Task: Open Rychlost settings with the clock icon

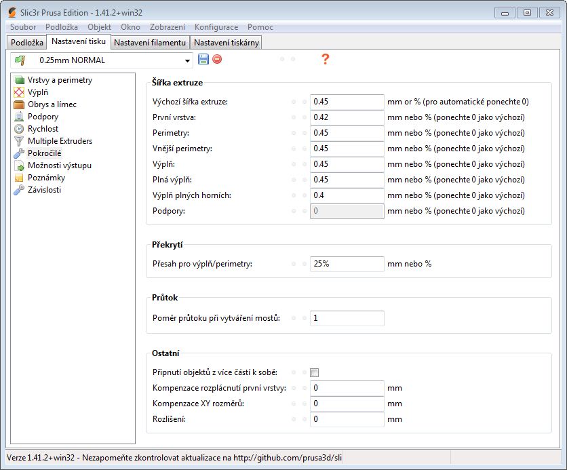Action: pyautogui.click(x=43, y=129)
